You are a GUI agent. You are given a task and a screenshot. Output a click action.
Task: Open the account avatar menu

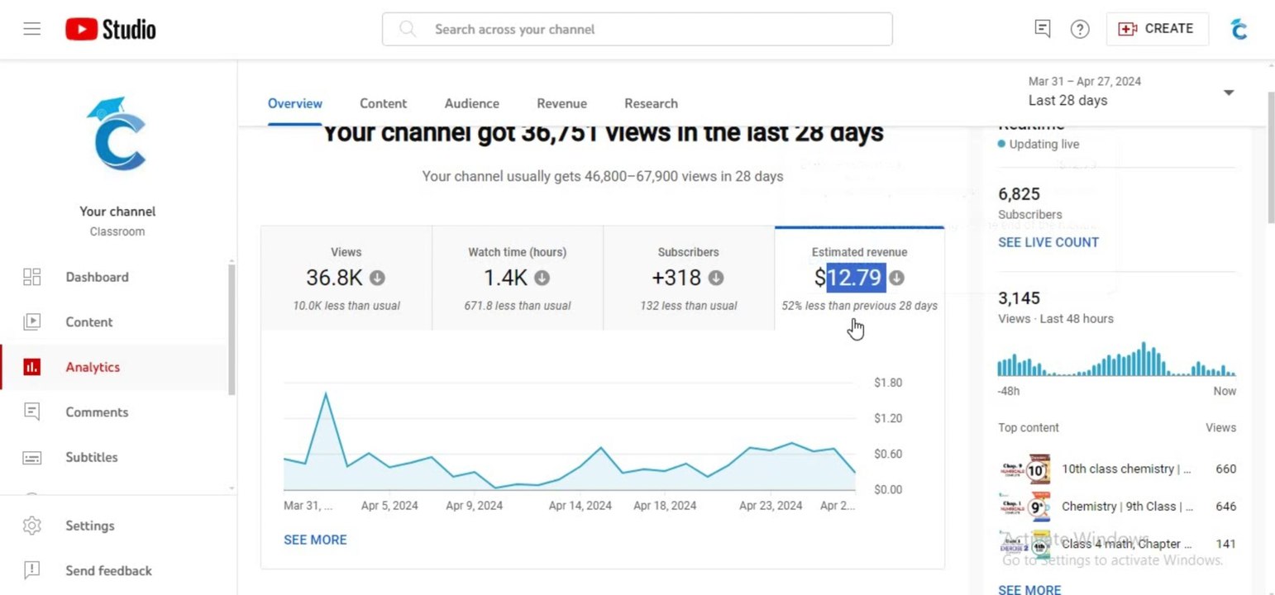tap(1238, 29)
